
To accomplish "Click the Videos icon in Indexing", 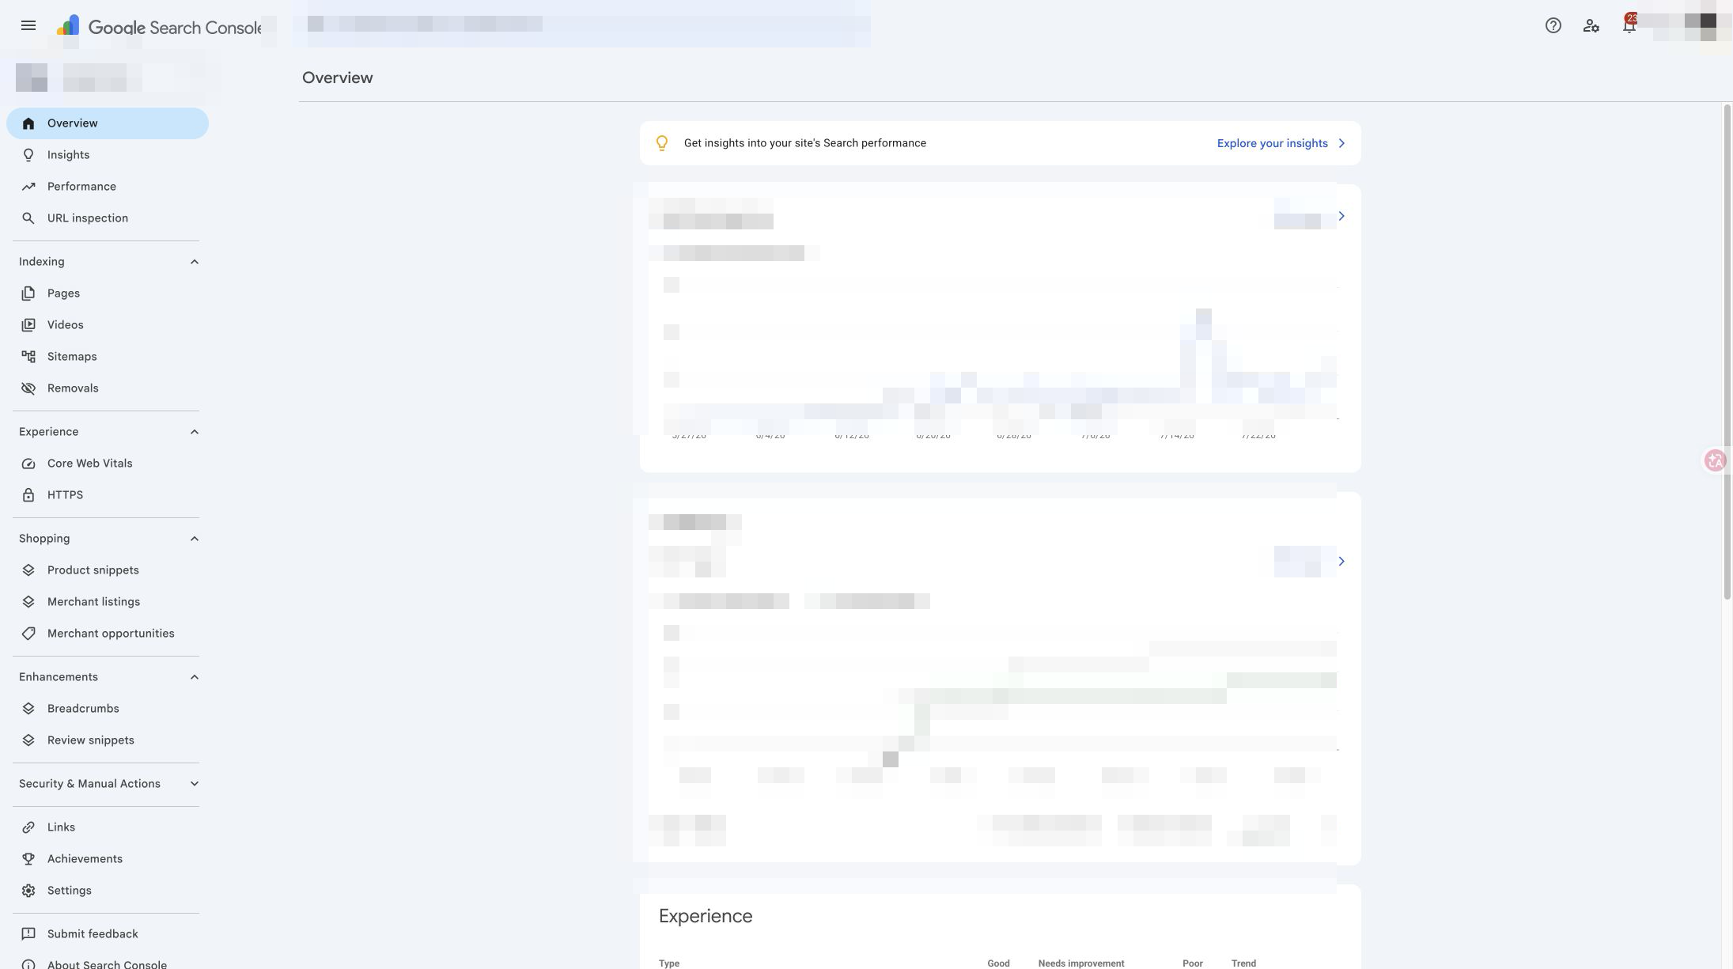I will point(28,325).
